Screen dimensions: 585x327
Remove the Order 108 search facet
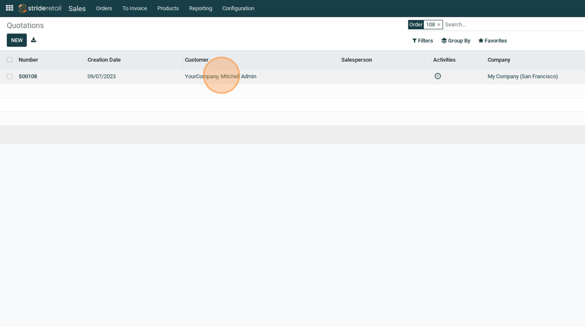(439, 25)
